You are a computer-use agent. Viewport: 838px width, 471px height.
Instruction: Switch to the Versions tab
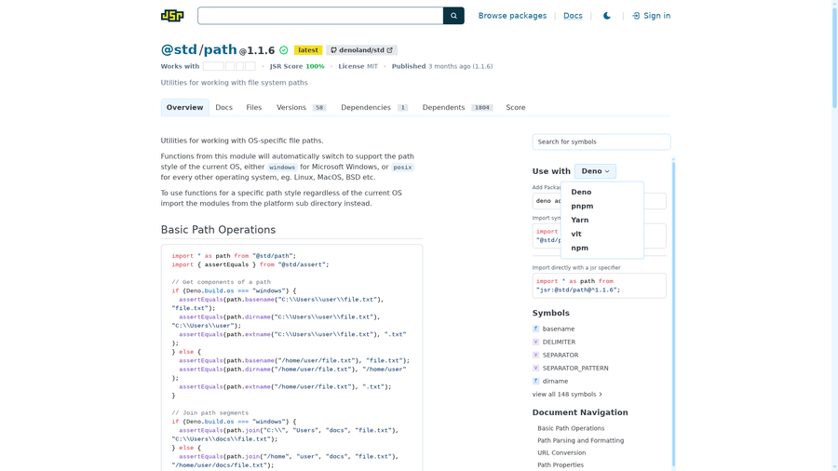[301, 107]
